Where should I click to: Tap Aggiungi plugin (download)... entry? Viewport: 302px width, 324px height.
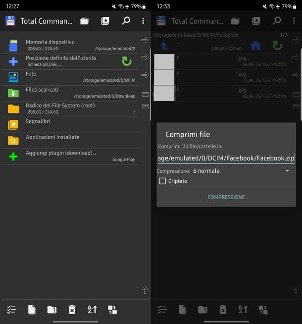[70, 157]
